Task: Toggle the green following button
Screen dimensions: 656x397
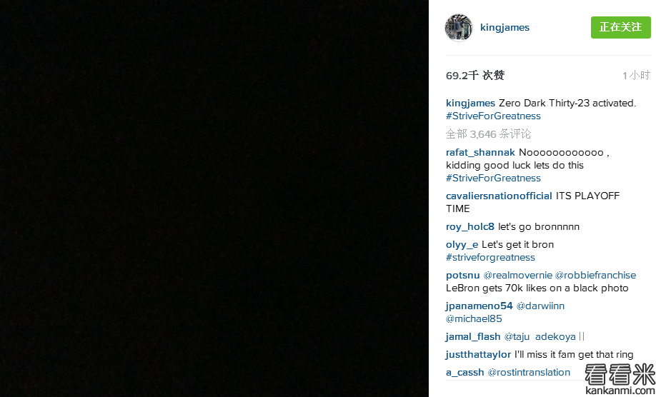Action: point(620,28)
